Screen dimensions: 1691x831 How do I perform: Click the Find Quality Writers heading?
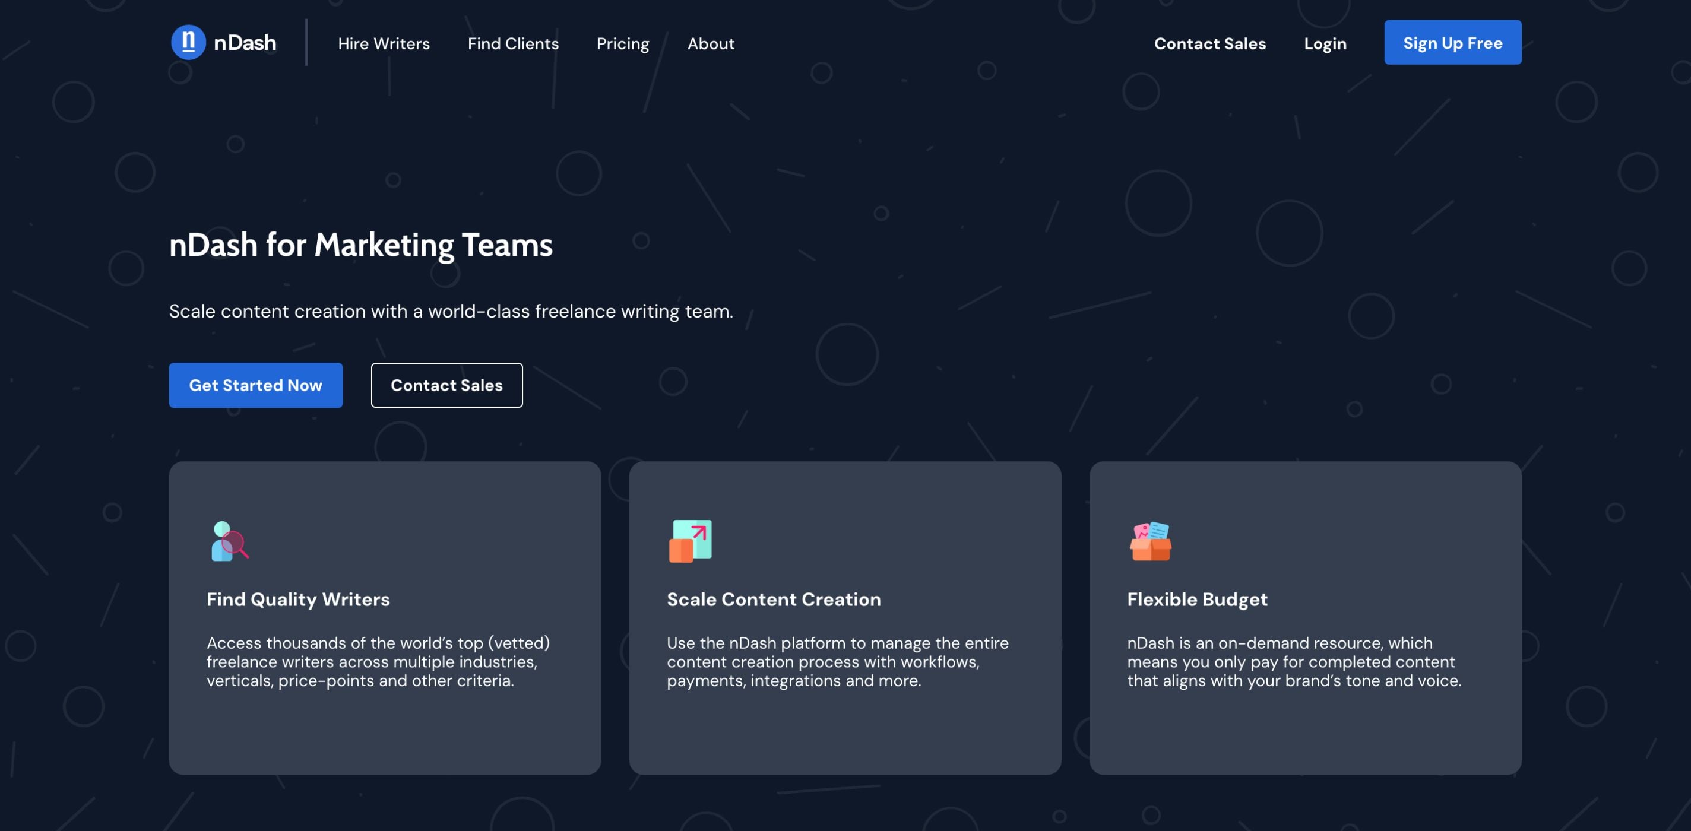click(298, 599)
